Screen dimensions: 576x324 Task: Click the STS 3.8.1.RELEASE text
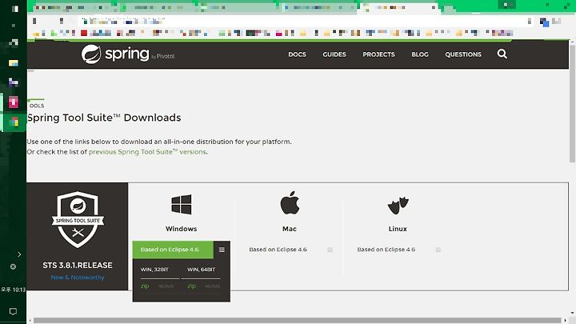(78, 266)
